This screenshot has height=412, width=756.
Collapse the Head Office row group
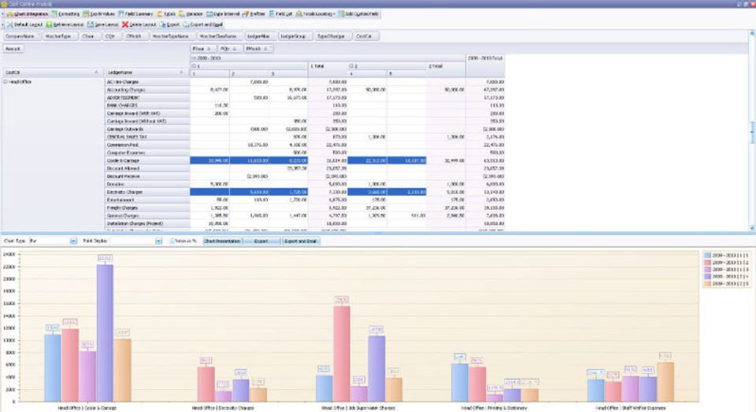click(x=6, y=82)
